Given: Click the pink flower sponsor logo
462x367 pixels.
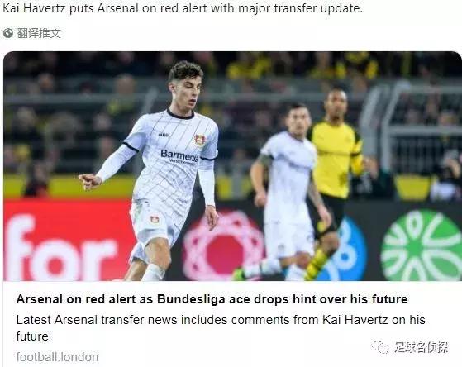Looking at the screenshot, I should click(224, 246).
